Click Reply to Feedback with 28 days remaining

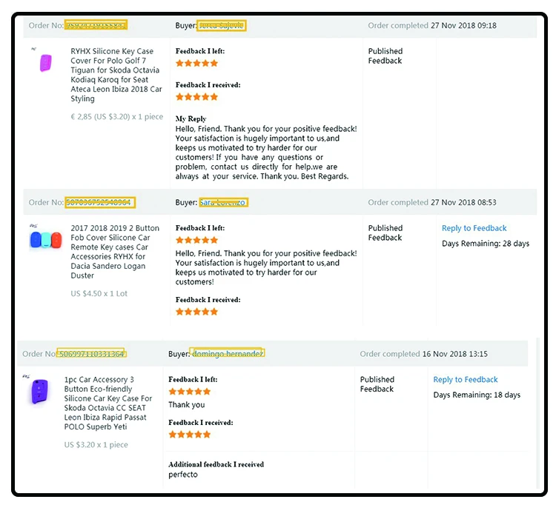(474, 228)
